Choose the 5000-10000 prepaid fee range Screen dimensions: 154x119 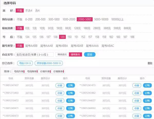101,19
